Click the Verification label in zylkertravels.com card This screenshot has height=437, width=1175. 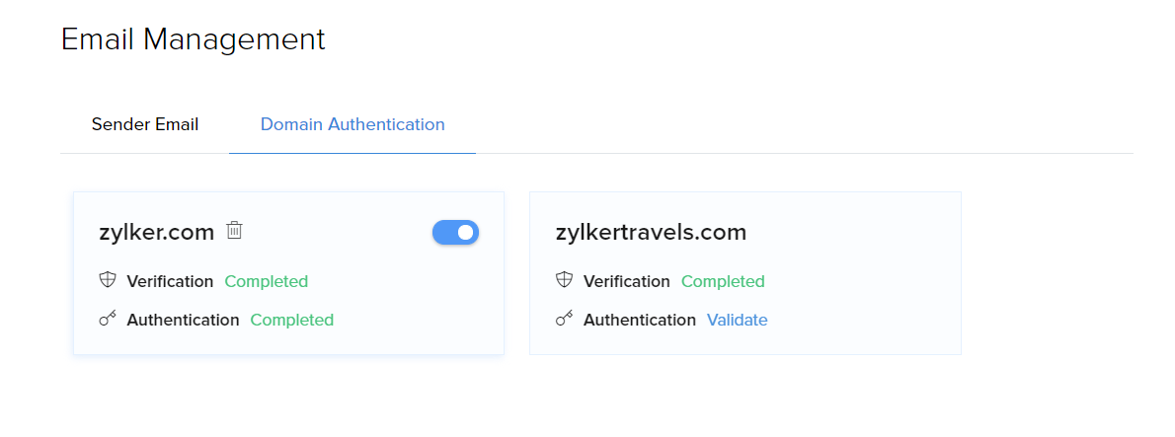626,281
